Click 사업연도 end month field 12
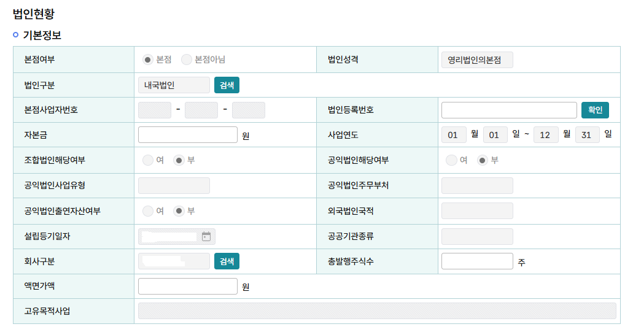Viewport: 633px width, 332px height. click(x=546, y=135)
